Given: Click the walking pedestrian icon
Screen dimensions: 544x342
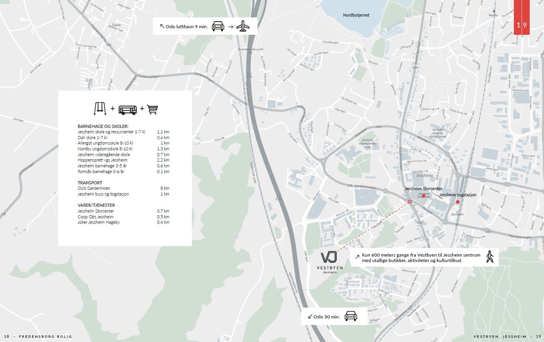Looking at the screenshot, I should [x=490, y=257].
